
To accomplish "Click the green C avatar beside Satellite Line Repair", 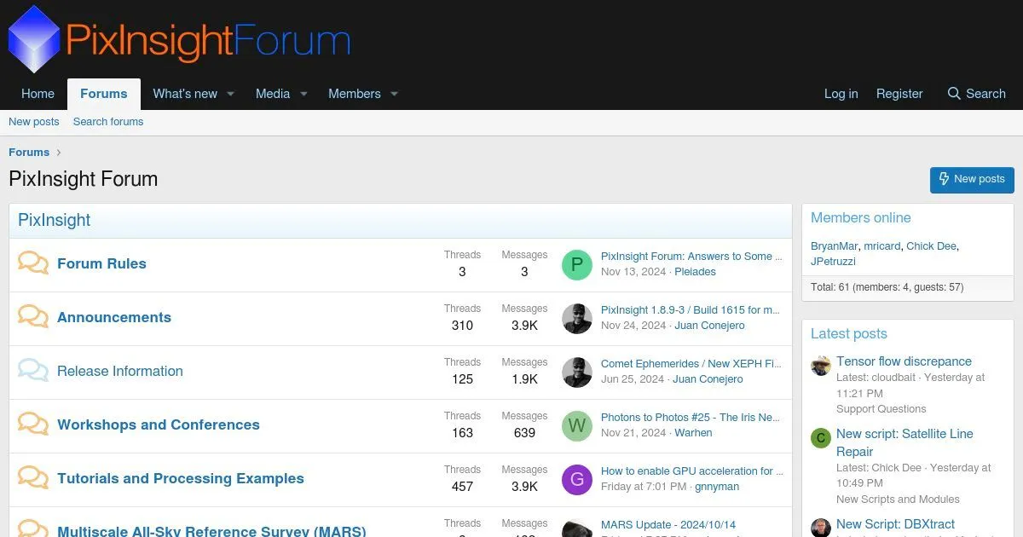I will click(820, 438).
